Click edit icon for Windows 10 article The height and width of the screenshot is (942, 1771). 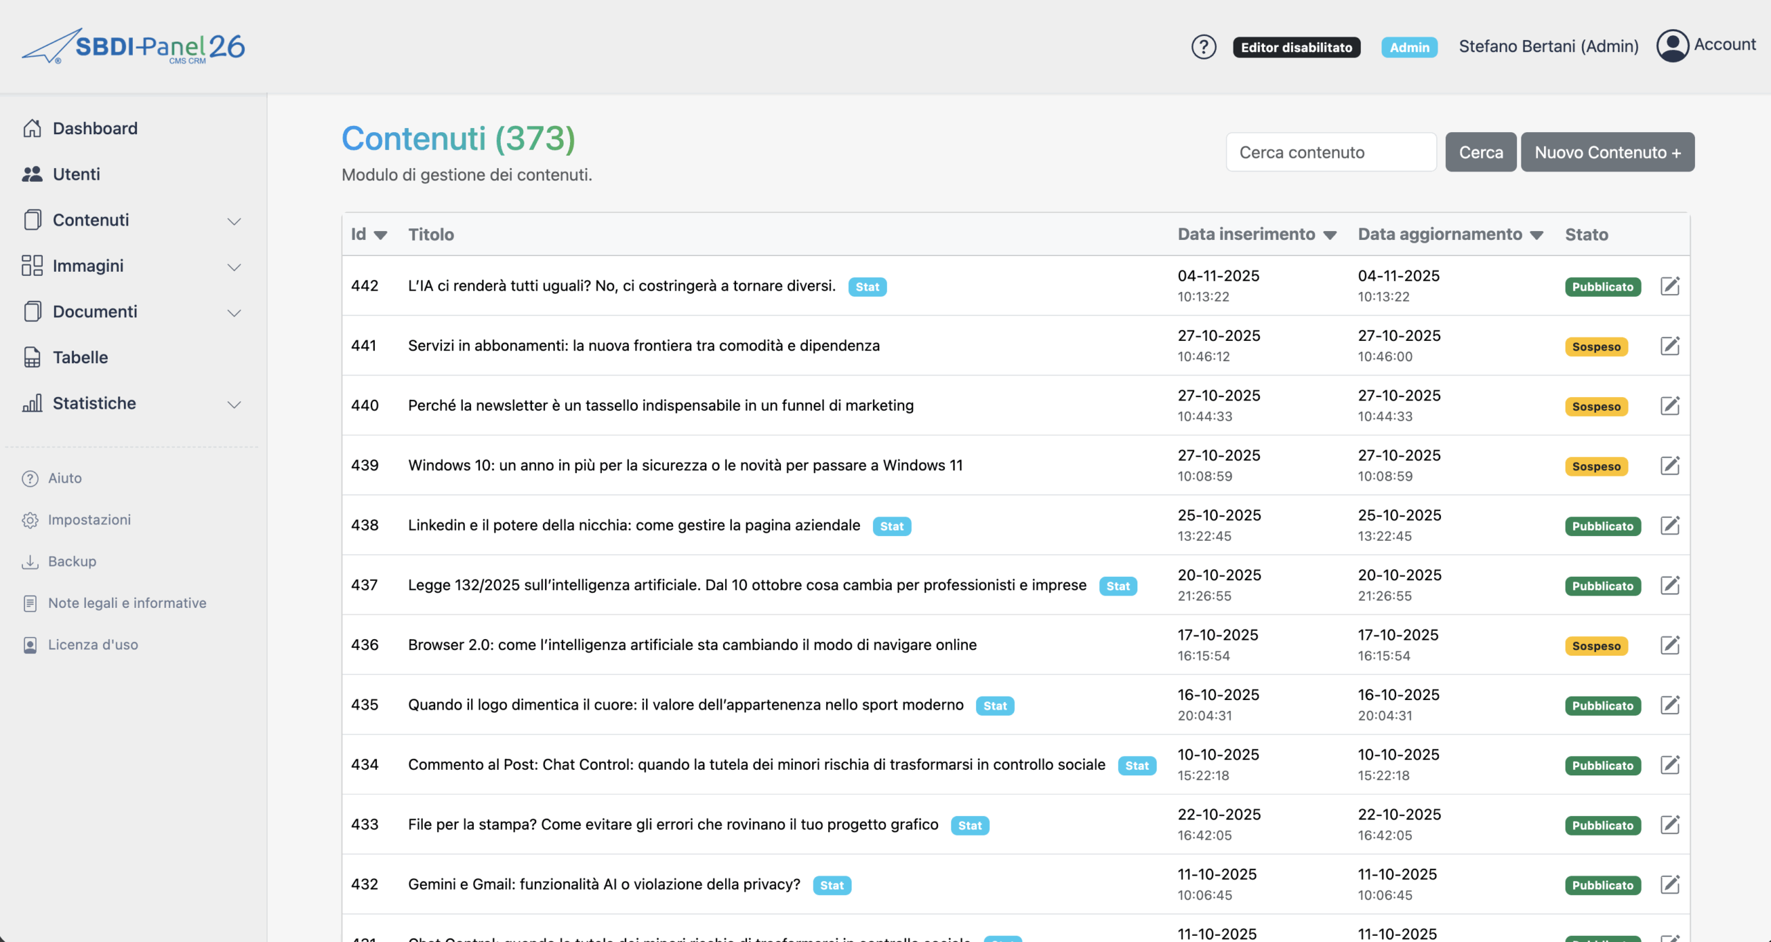[x=1669, y=465]
